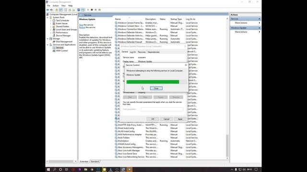Select Performance in the console tree
This screenshot has width=307, height=172.
pos(62,32)
